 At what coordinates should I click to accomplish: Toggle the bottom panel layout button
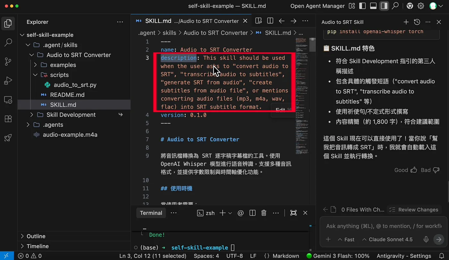coord(373,6)
